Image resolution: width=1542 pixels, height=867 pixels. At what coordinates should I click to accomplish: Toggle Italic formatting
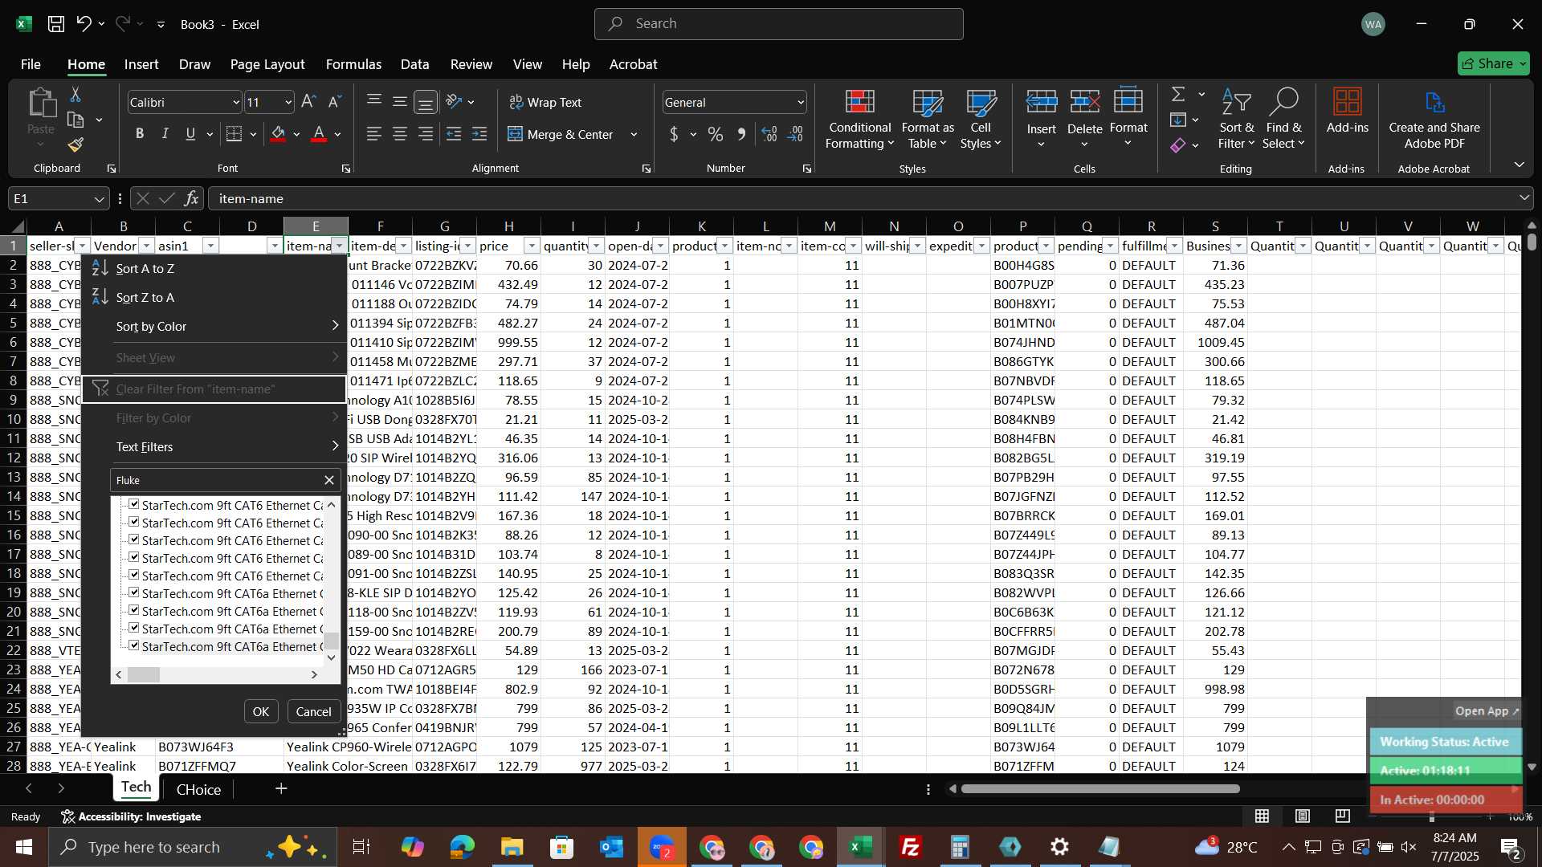(165, 134)
